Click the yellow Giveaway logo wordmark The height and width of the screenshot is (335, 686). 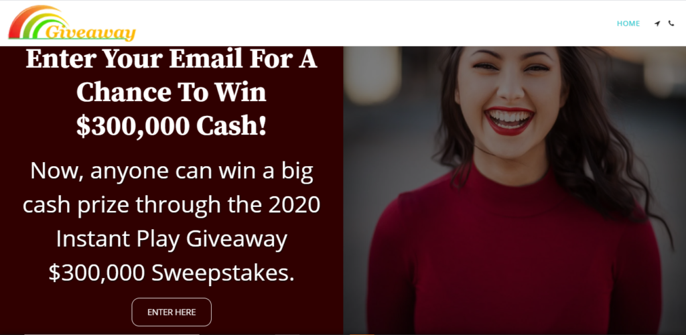(90, 33)
